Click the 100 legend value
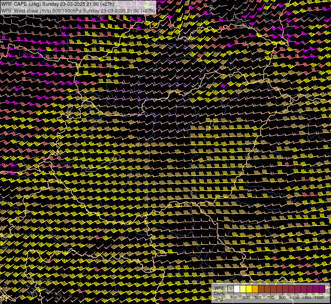 pyautogui.click(x=234, y=298)
